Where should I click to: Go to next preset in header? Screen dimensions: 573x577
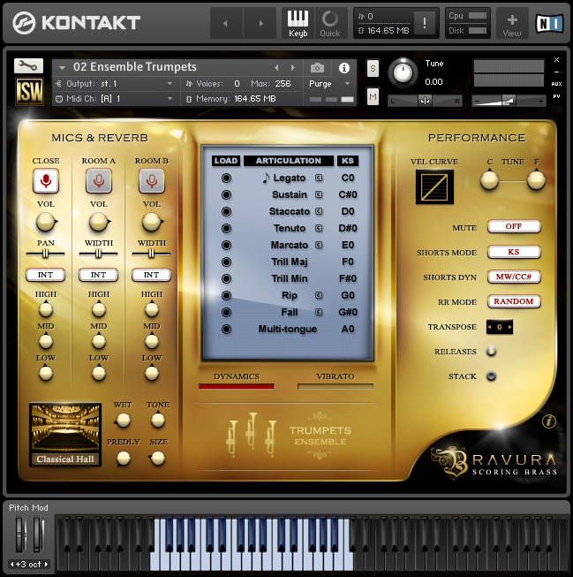point(260,23)
